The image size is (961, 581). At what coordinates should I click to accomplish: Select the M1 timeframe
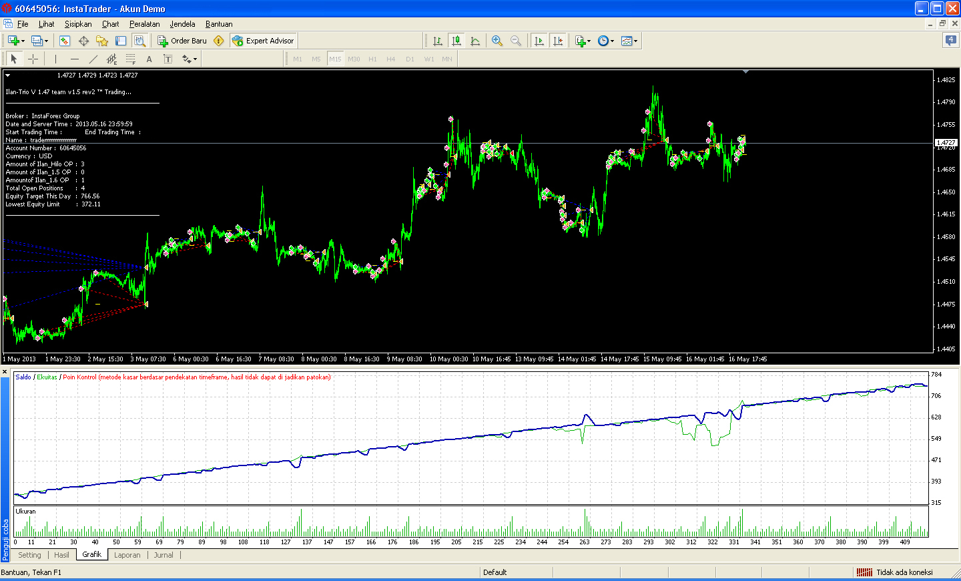click(x=298, y=59)
